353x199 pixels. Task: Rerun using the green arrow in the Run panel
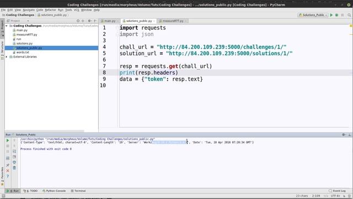[8, 140]
